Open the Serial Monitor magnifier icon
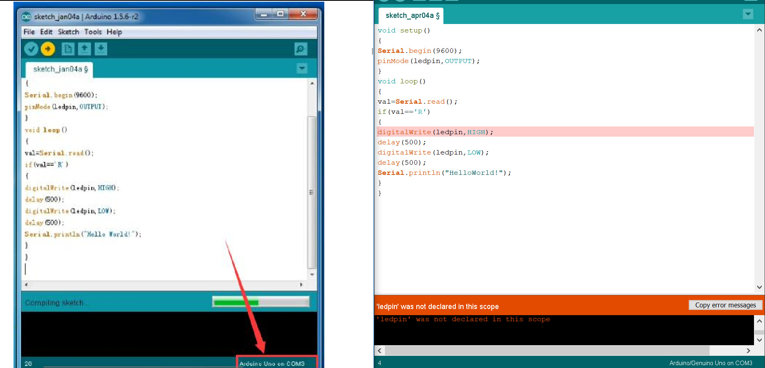 coord(301,49)
